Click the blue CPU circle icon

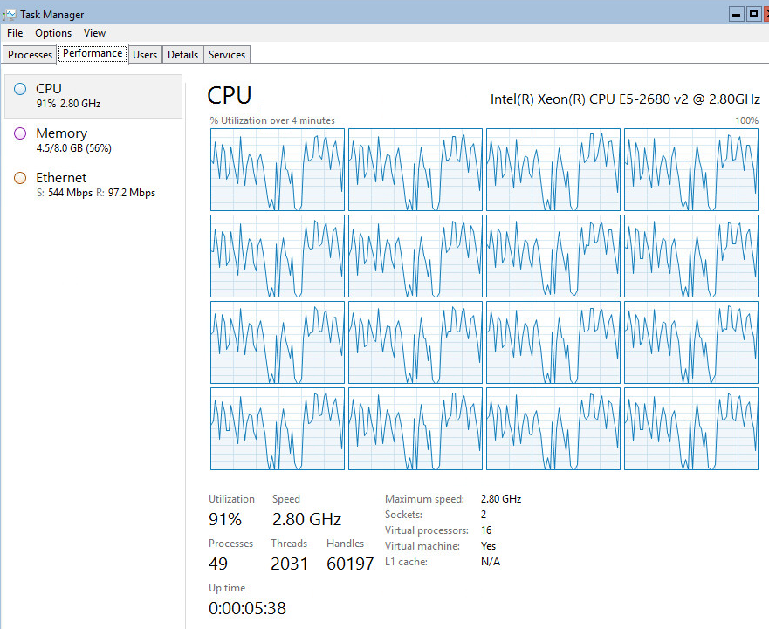pos(20,89)
